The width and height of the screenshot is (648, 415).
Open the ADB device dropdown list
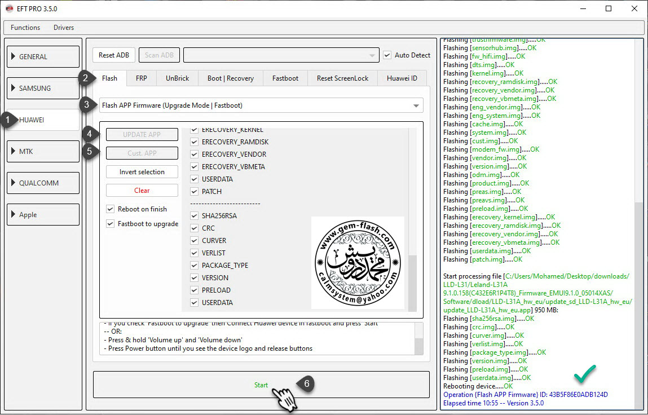[281, 55]
